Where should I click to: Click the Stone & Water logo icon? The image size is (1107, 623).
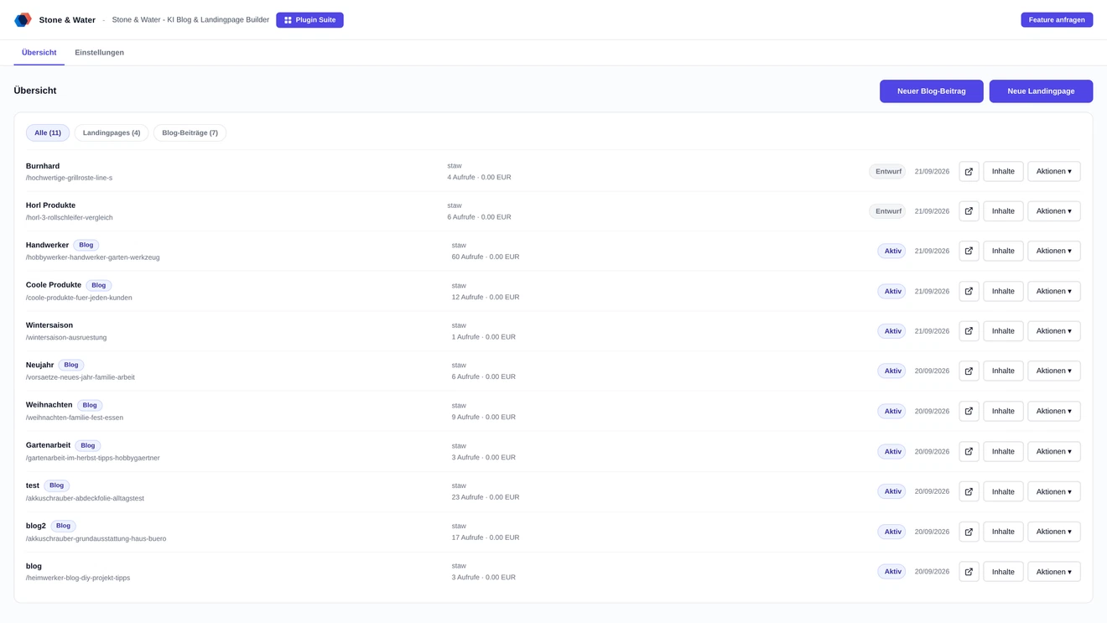[x=23, y=19]
